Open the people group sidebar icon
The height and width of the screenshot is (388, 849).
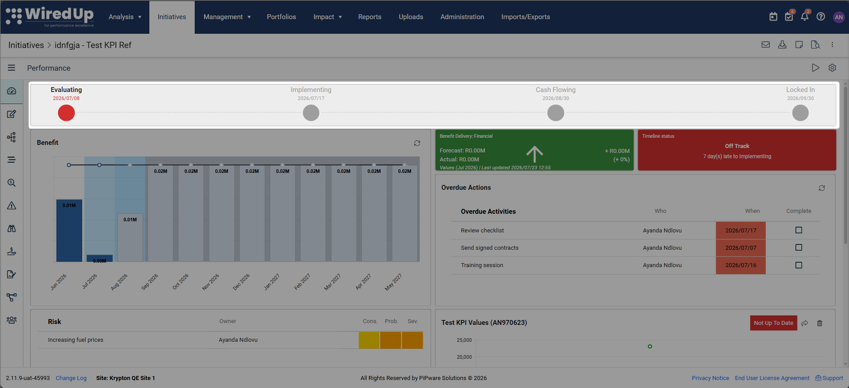12,320
